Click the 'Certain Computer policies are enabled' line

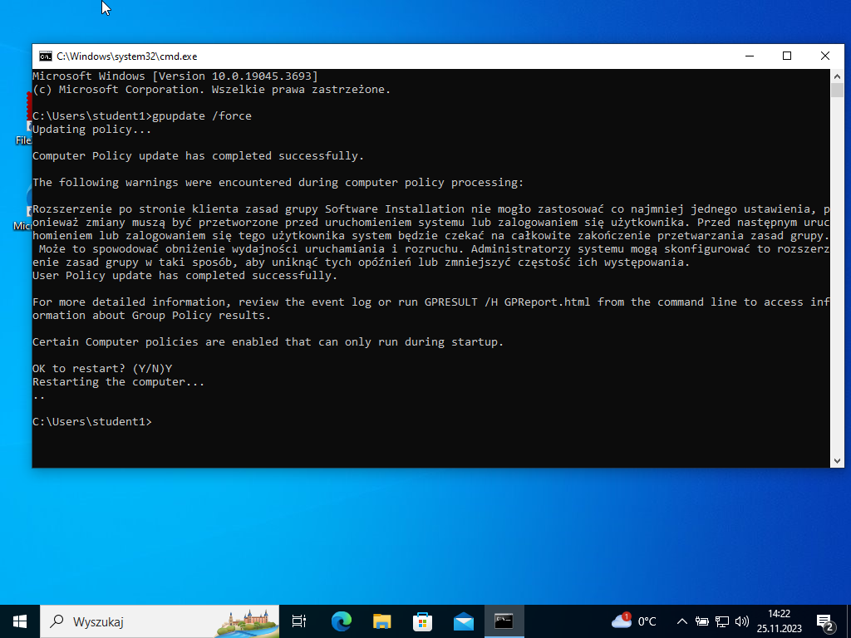coord(268,341)
